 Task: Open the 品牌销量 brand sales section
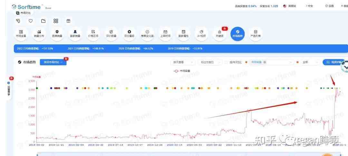[57, 34]
